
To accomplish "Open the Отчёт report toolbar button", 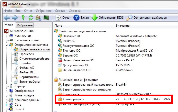I will click(63, 18).
